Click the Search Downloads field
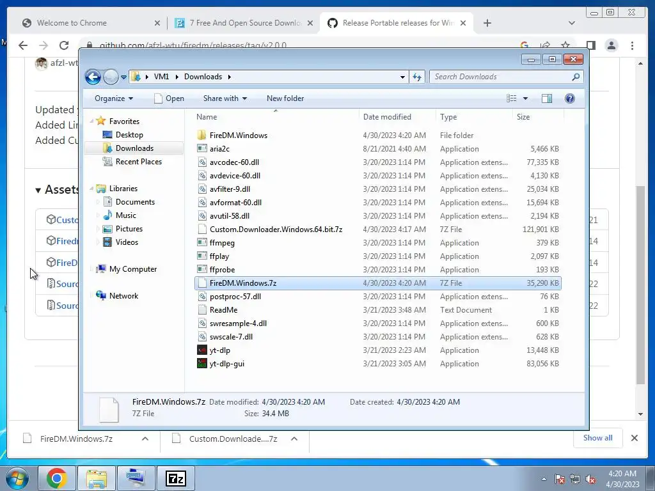Screen dimensions: 655x491 (506, 77)
